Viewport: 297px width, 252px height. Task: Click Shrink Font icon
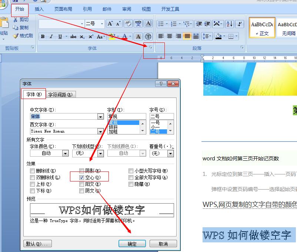point(119,24)
